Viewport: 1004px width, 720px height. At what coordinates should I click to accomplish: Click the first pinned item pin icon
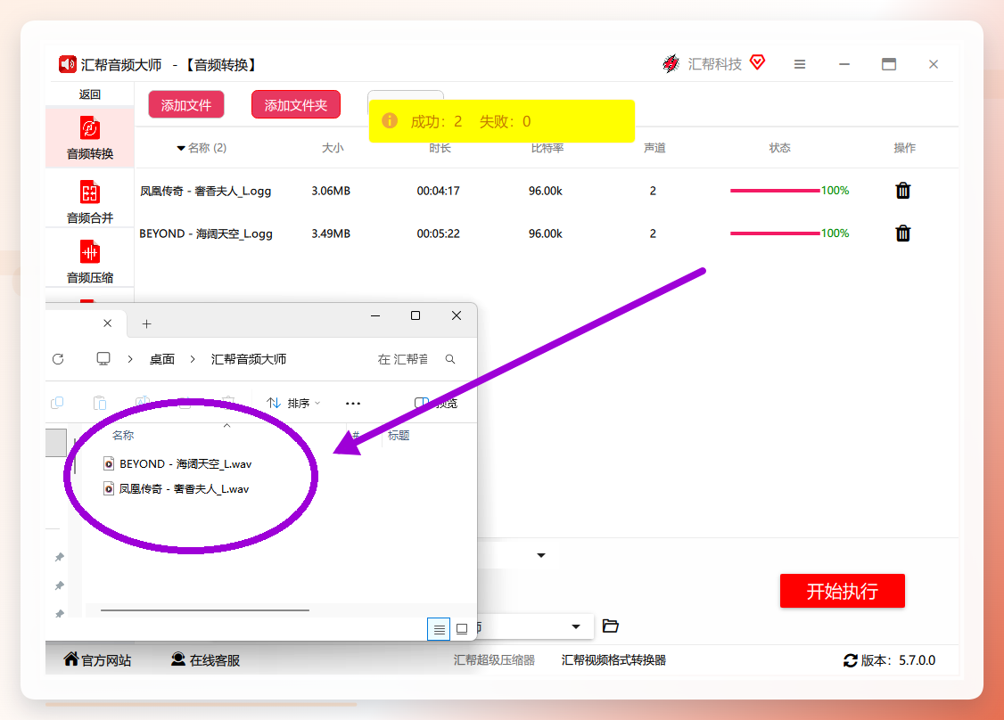(60, 557)
